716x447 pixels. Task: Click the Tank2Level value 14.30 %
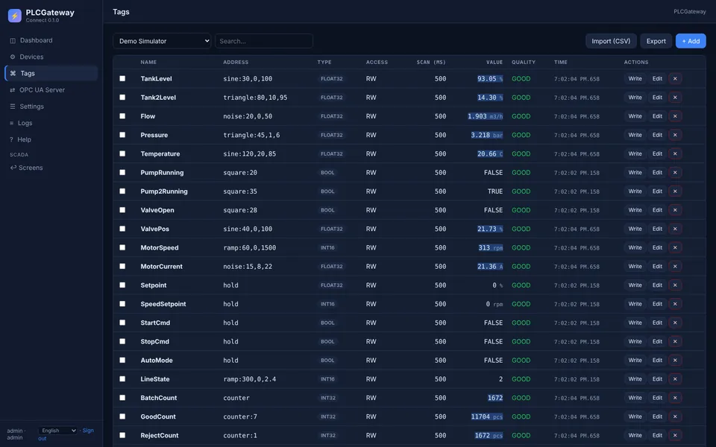click(490, 97)
